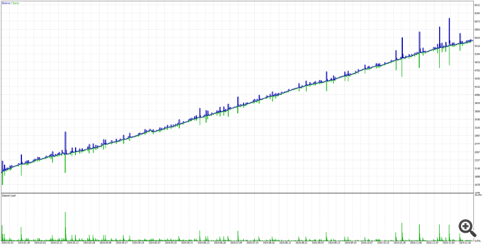Click the first Deposit Load bar at far left
The width and height of the screenshot is (485, 245).
[2, 233]
